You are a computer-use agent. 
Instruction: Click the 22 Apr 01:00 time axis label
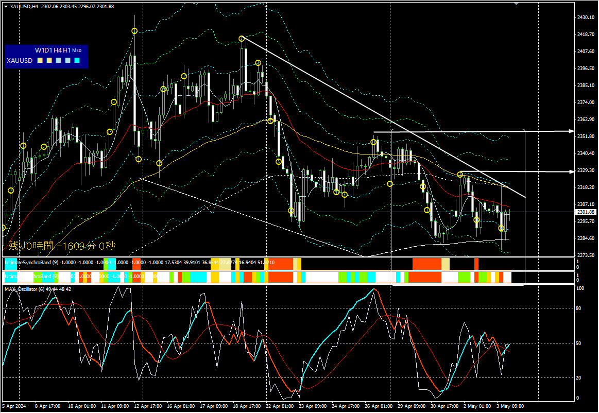tap(280, 406)
